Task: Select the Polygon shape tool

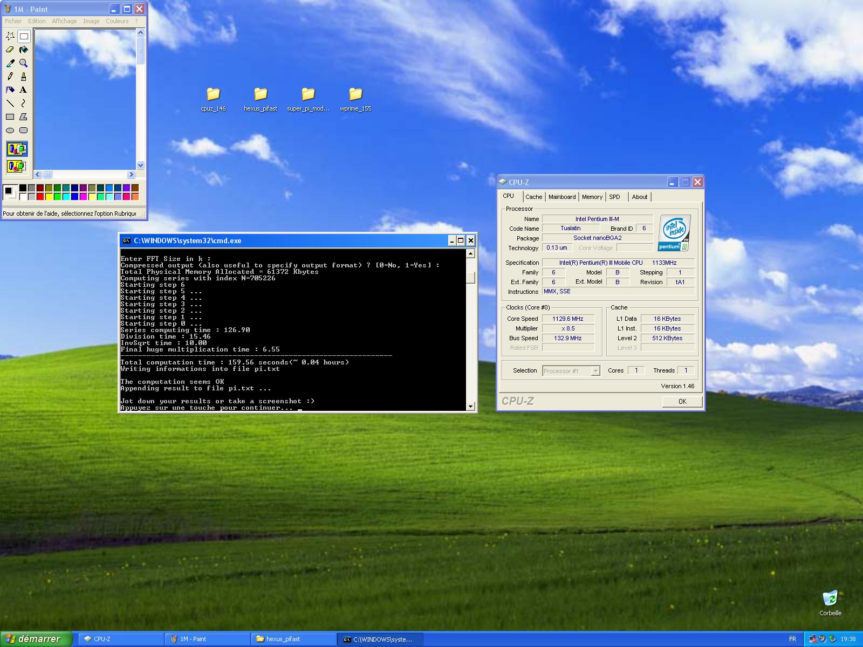Action: pyautogui.click(x=24, y=117)
